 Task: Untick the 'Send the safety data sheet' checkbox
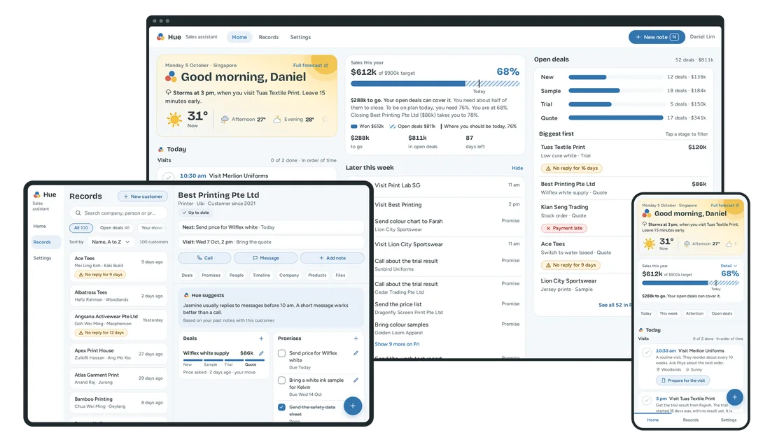click(x=282, y=407)
